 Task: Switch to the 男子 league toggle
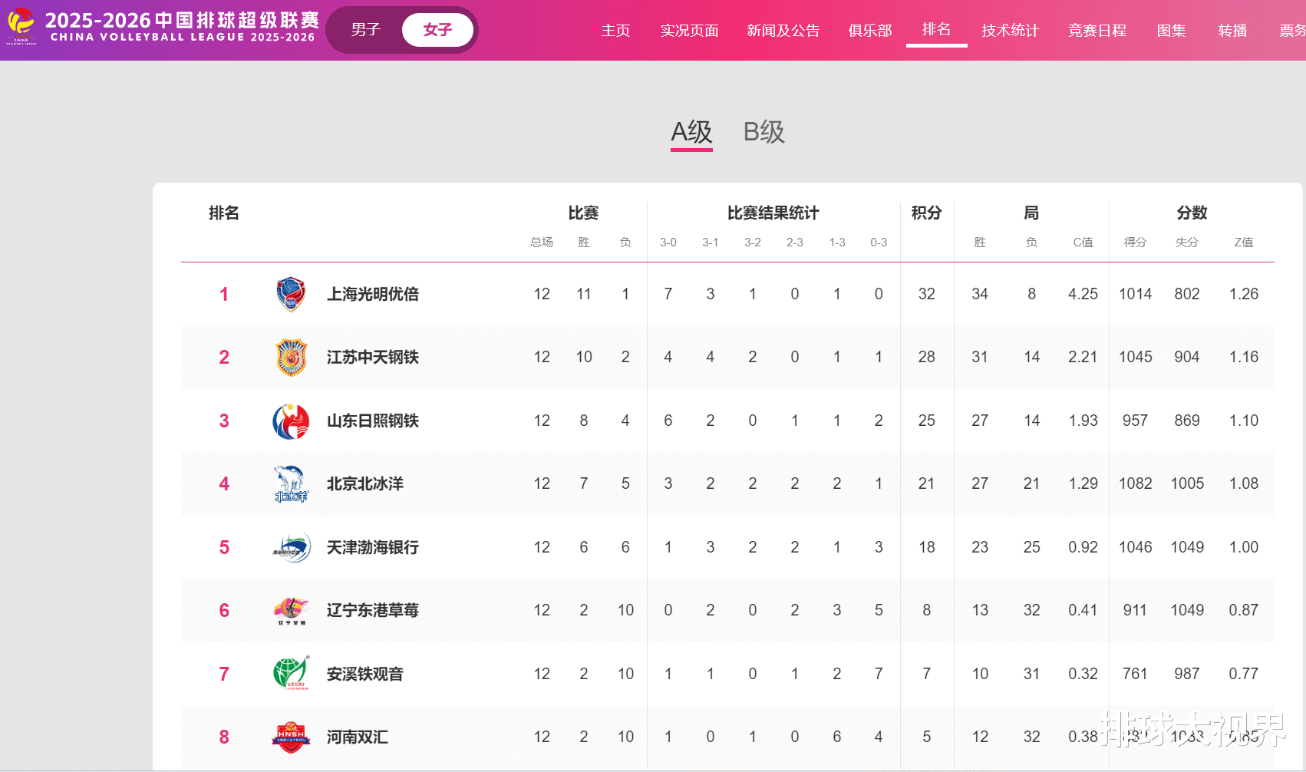point(366,30)
